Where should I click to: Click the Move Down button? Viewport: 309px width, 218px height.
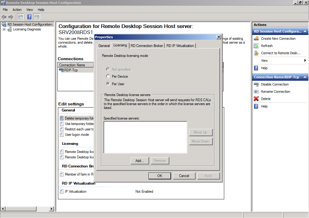[201, 142]
